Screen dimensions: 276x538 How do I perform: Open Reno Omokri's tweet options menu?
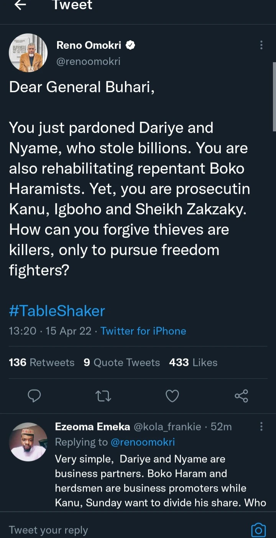coord(261,45)
